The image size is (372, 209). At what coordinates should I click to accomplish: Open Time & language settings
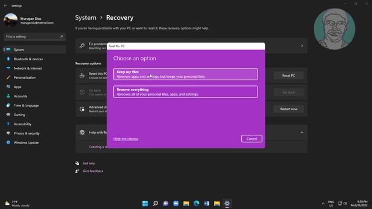tap(35, 106)
